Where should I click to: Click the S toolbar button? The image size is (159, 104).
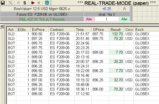[25, 3]
